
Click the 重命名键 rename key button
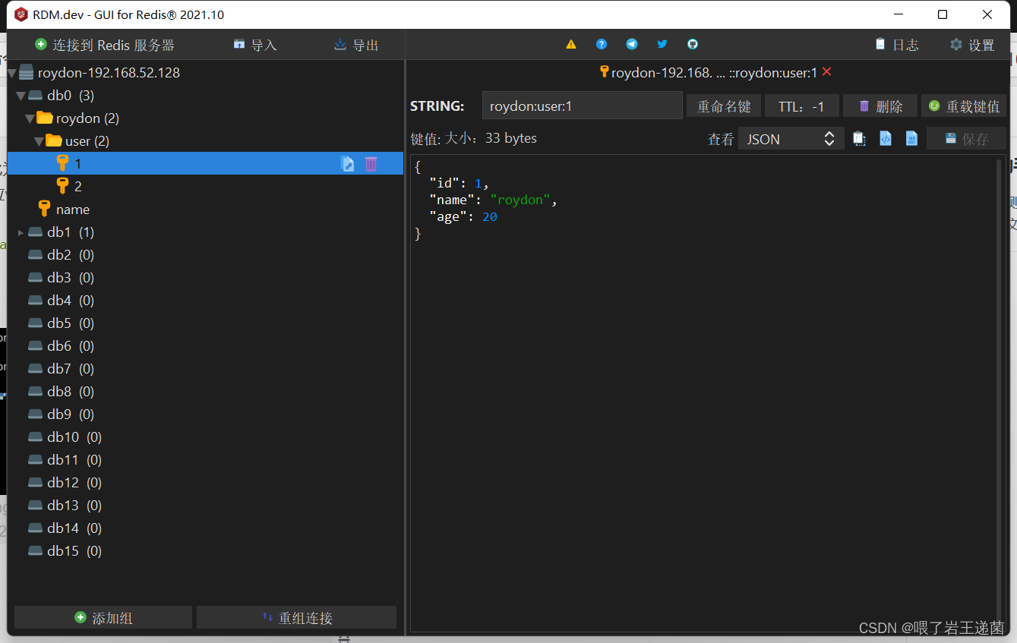(x=724, y=106)
